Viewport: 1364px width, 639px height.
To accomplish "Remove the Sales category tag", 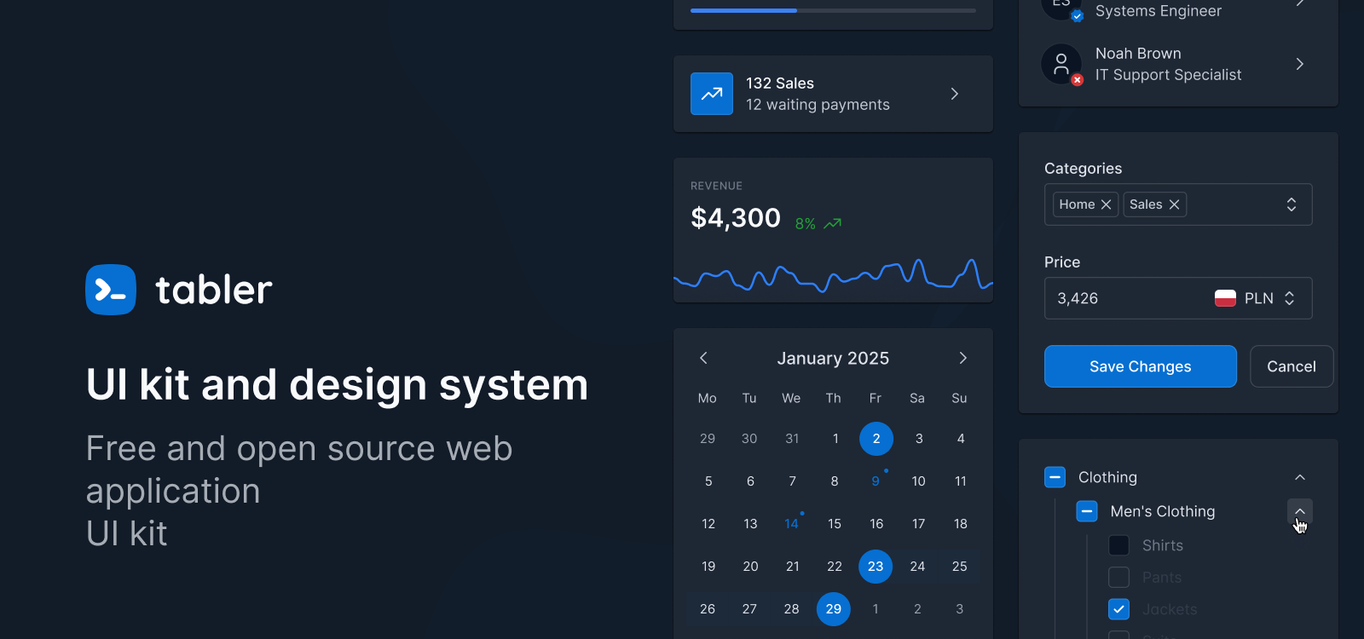I will pos(1174,204).
